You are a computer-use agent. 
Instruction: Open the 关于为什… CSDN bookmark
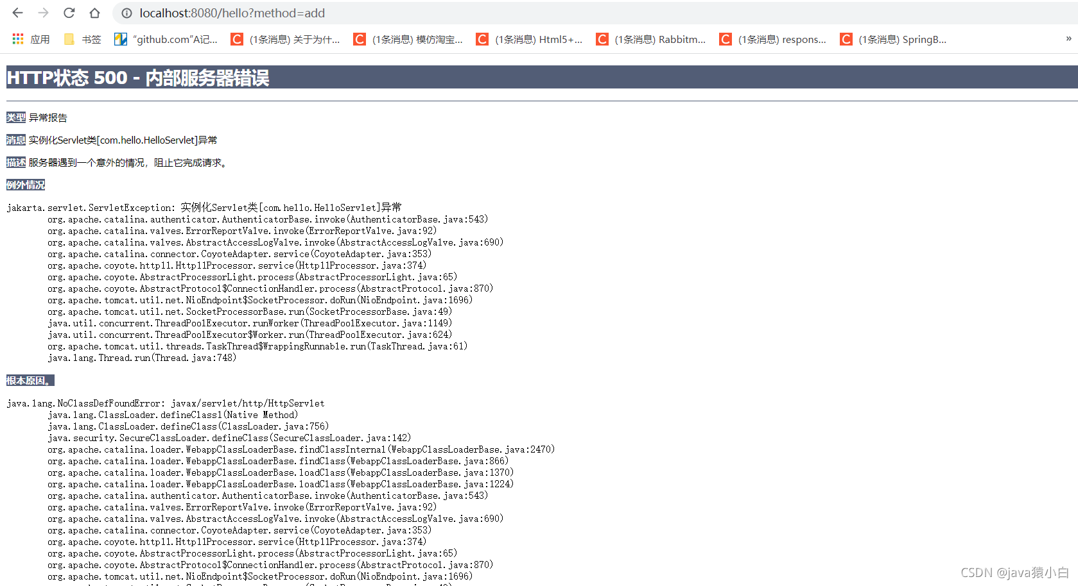(x=286, y=39)
